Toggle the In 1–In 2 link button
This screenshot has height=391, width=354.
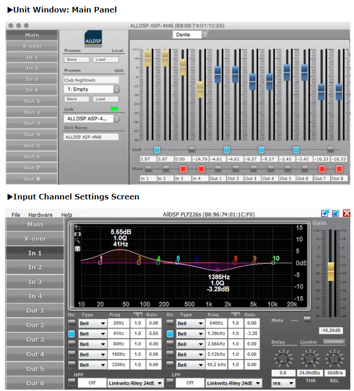[x=157, y=150]
